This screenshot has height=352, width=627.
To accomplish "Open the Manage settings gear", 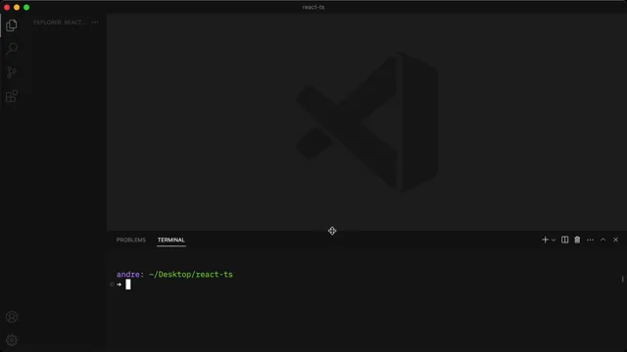I will point(12,340).
